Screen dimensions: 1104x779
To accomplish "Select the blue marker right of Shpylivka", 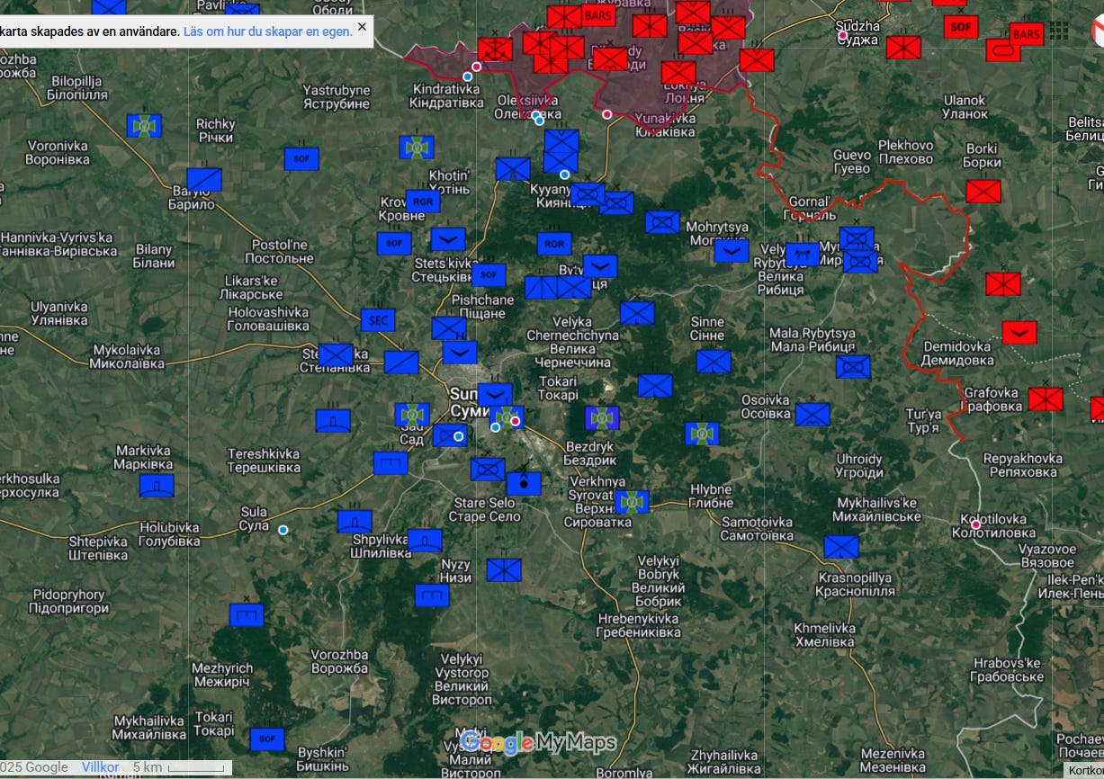I will (x=425, y=541).
